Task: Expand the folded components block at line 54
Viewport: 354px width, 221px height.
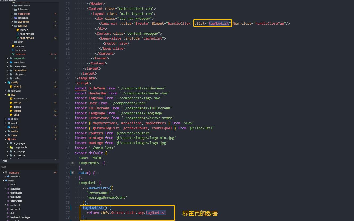Action: pos(72,163)
